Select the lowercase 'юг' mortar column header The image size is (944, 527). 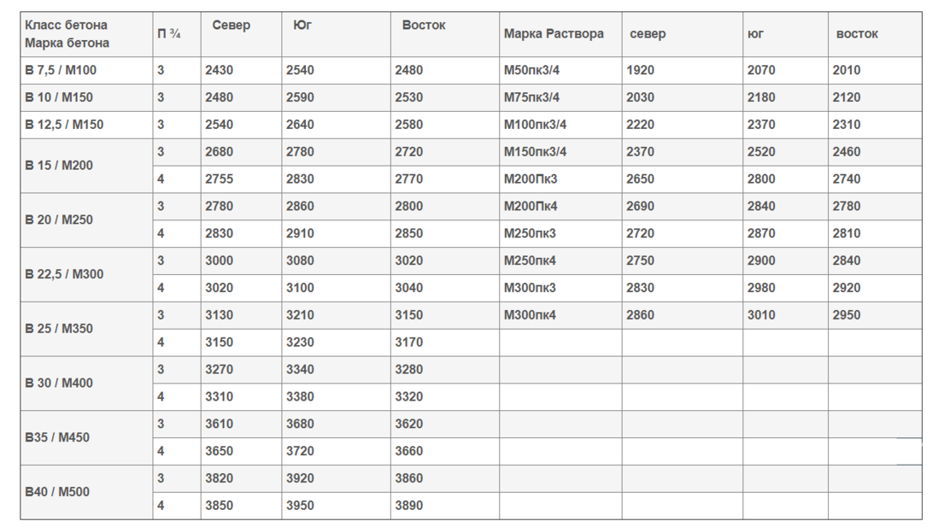click(x=786, y=34)
